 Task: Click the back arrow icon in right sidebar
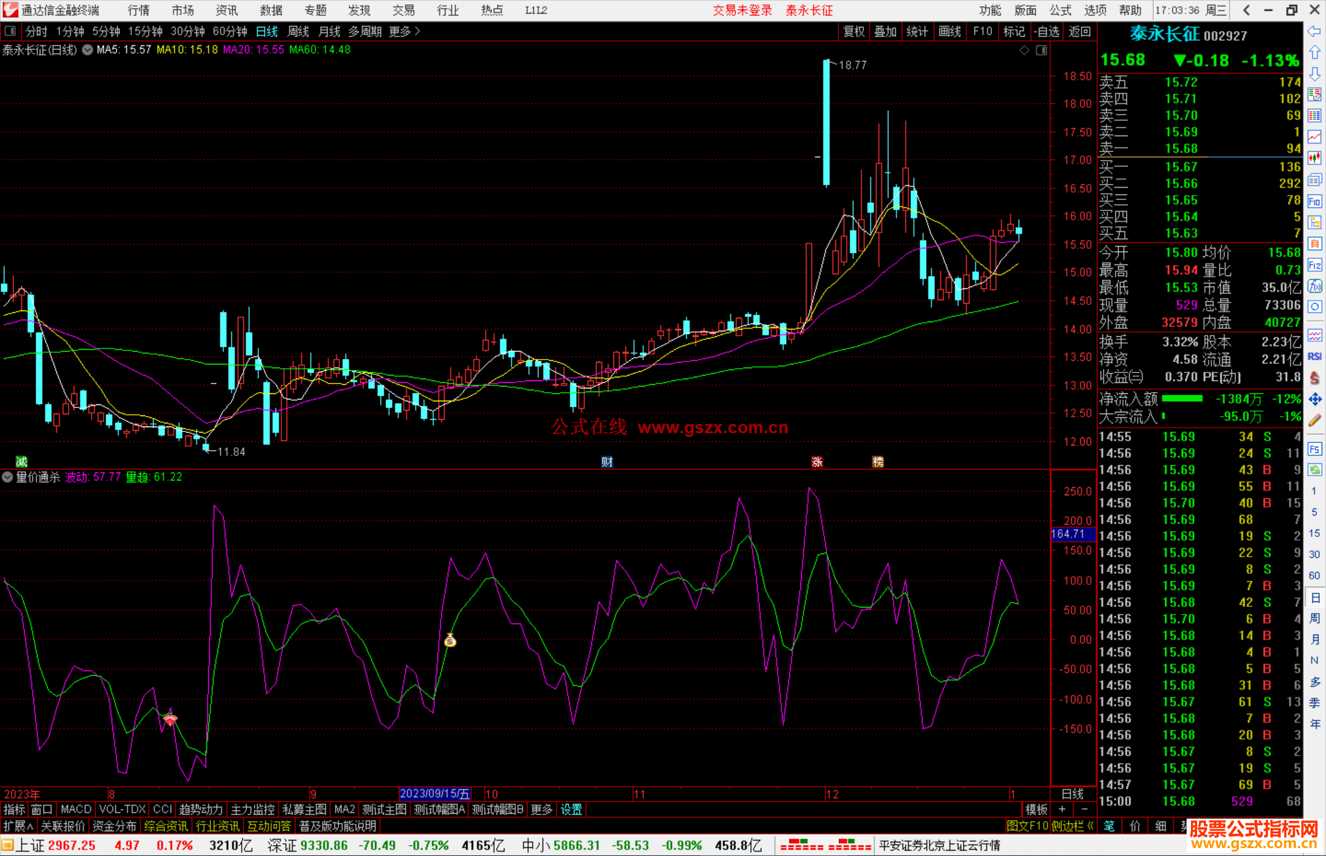[x=1314, y=31]
